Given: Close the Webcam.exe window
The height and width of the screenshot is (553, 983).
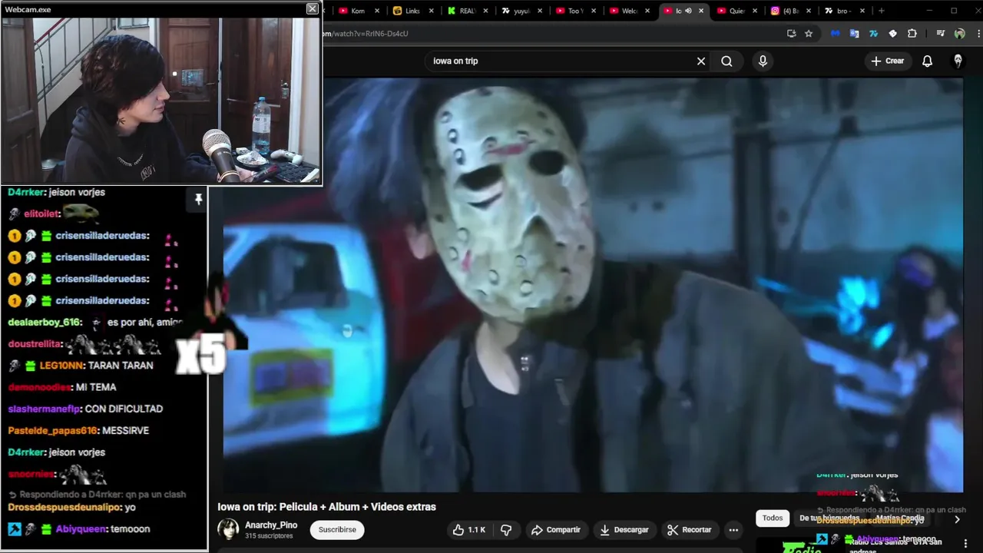Looking at the screenshot, I should click(x=312, y=8).
